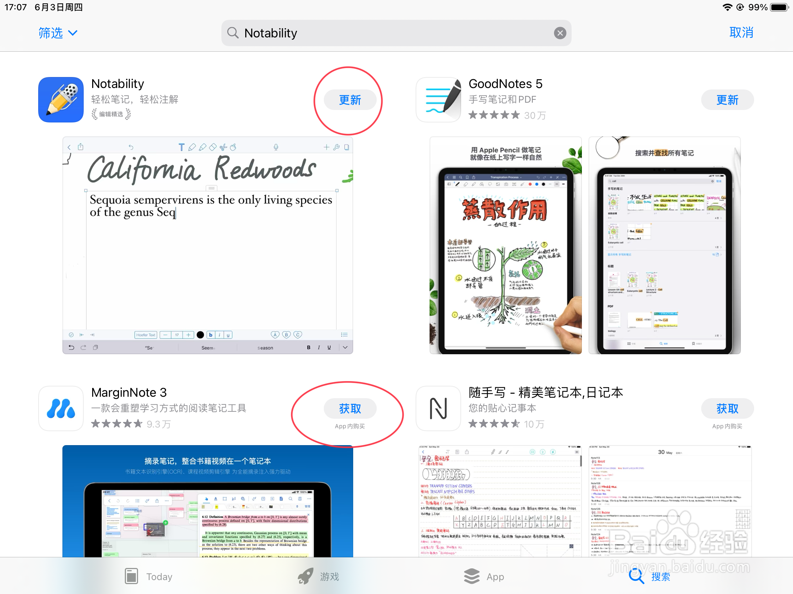This screenshot has width=793, height=594.
Task: Open 随手写 30 May diary screenshot
Action: [670, 501]
